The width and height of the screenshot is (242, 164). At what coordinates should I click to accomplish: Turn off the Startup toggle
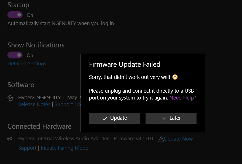pyautogui.click(x=15, y=15)
